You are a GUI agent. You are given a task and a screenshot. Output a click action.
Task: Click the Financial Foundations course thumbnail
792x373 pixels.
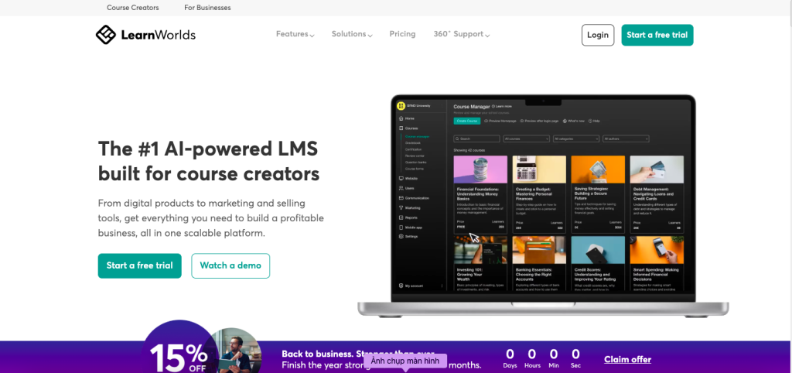(480, 169)
